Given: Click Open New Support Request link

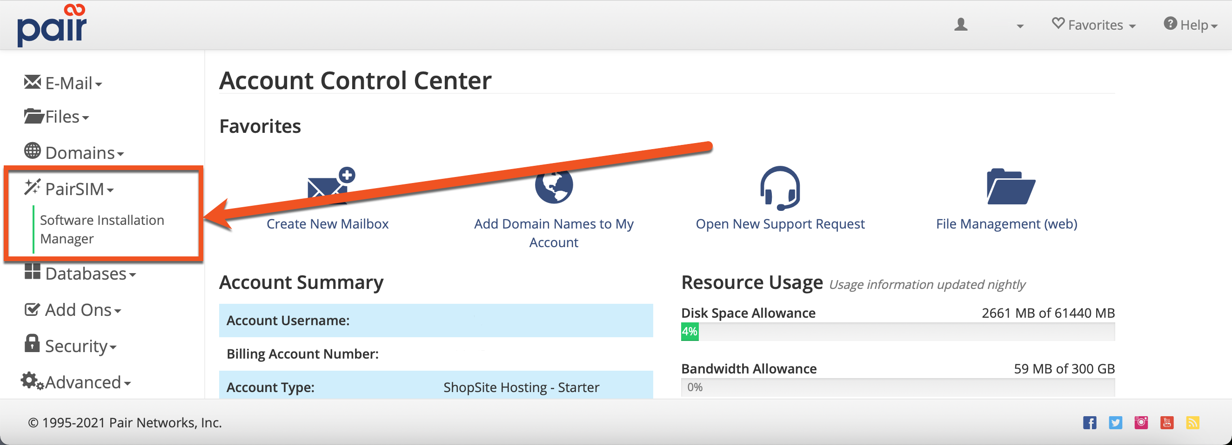Looking at the screenshot, I should click(x=780, y=223).
